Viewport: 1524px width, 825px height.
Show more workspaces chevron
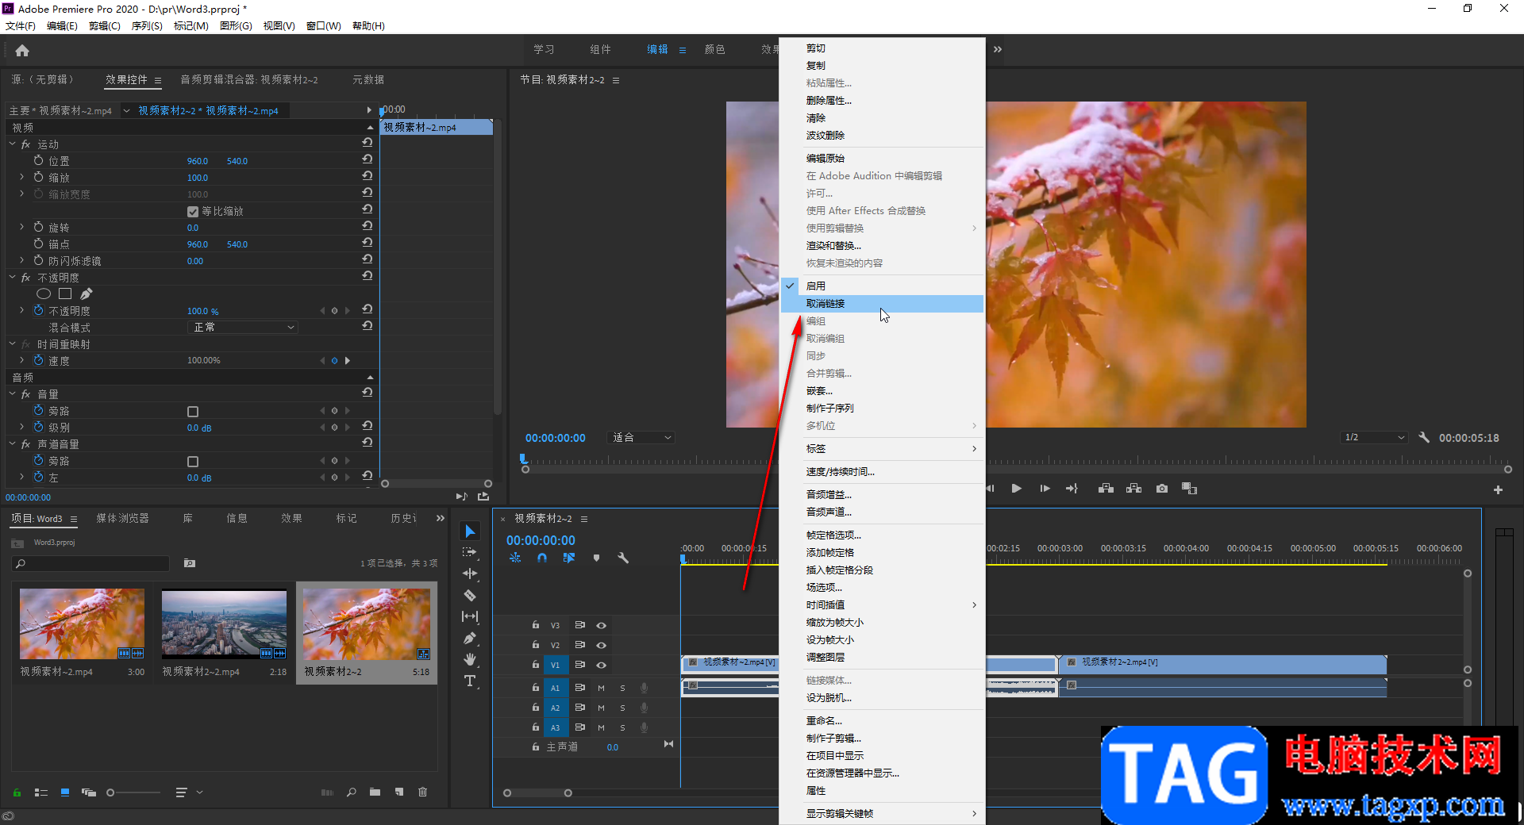coord(998,49)
